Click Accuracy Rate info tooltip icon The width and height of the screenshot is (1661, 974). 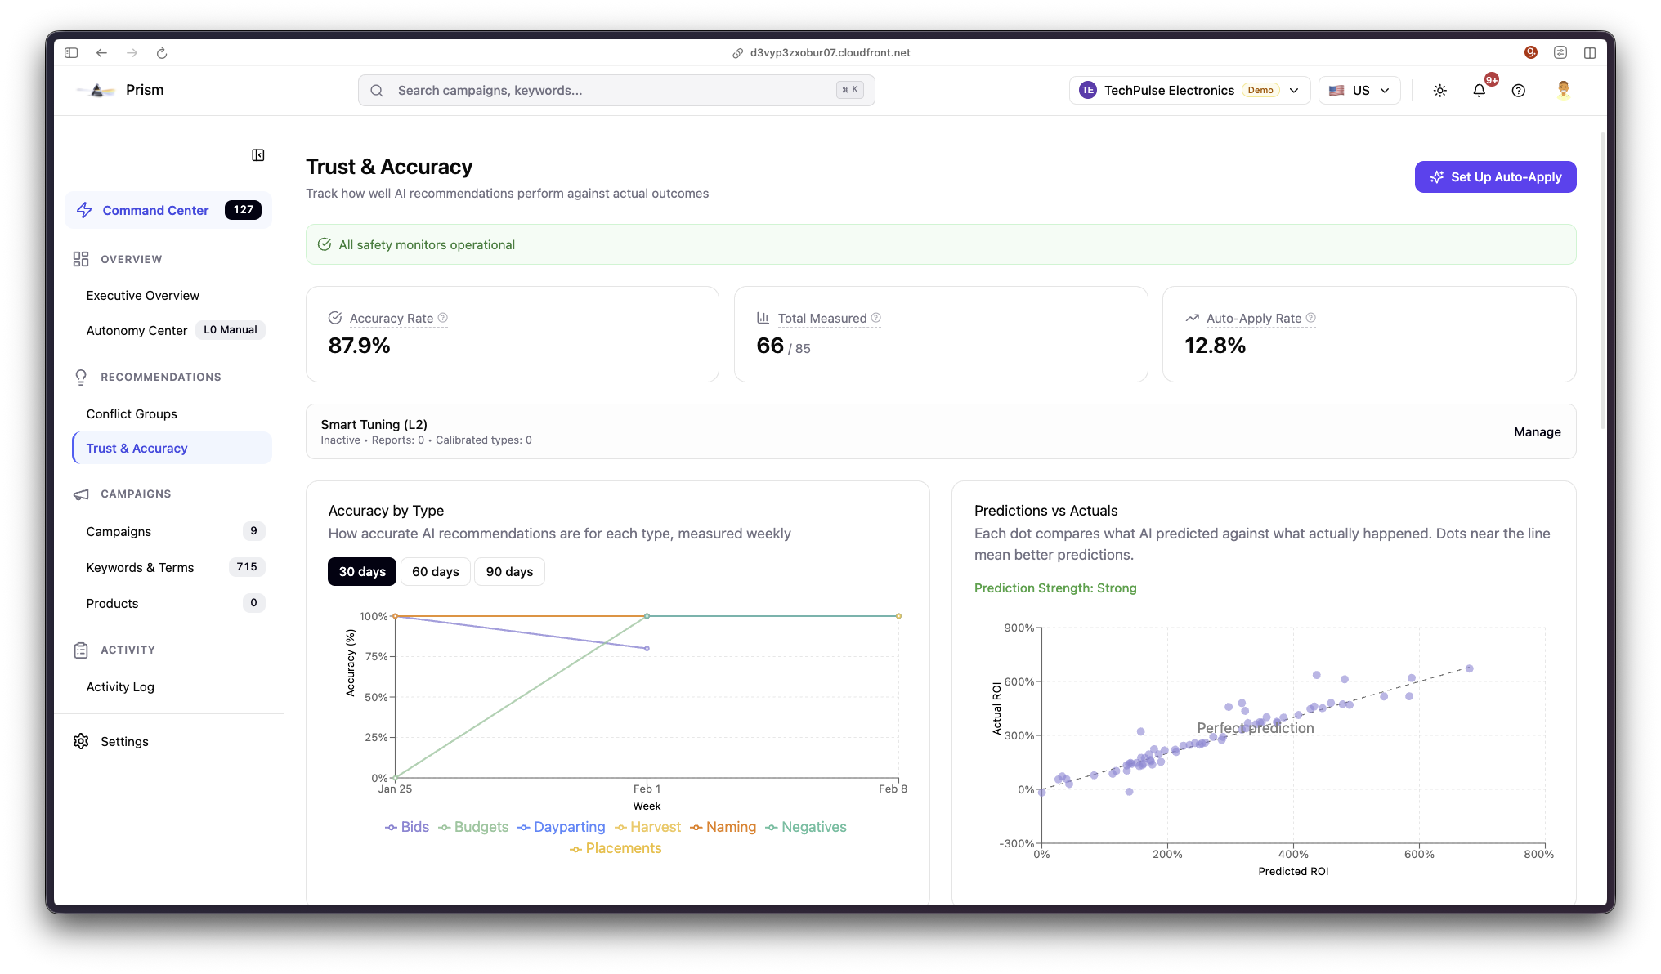443,318
